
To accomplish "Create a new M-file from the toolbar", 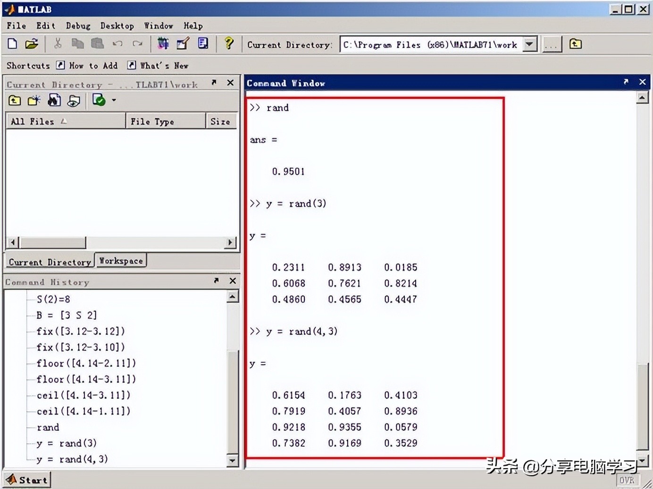I will (13, 44).
